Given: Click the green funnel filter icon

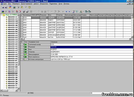Looking at the screenshot, I should (77, 12).
